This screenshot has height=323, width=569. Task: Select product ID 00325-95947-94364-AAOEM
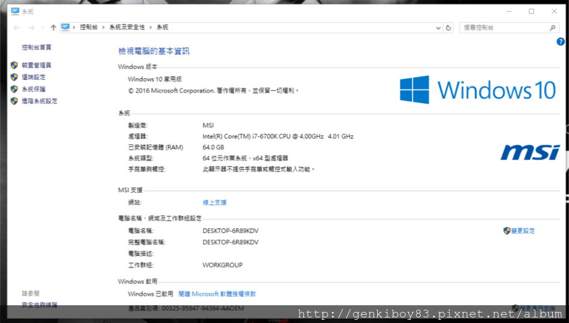tap(202, 308)
